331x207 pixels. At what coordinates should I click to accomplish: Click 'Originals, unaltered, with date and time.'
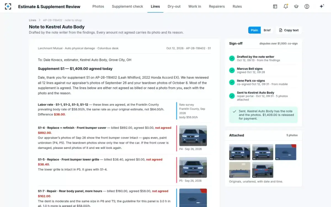(256, 182)
